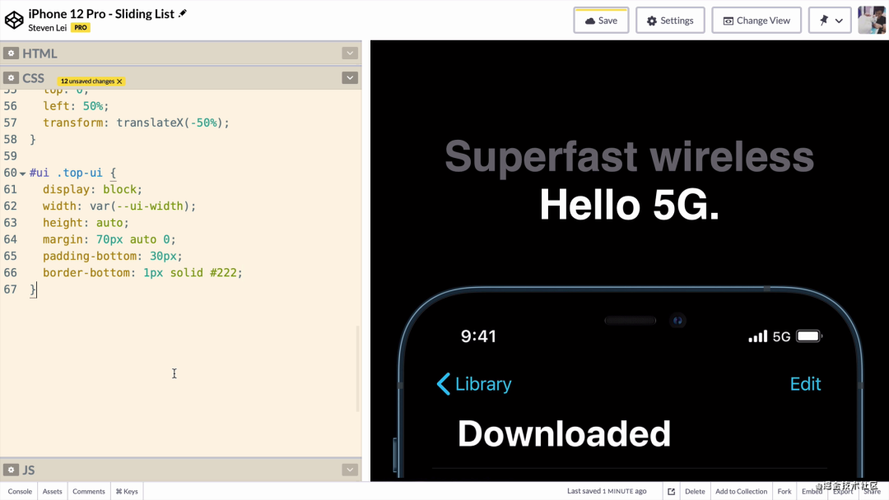
Task: Open HTML panel settings gear
Action: tap(11, 53)
